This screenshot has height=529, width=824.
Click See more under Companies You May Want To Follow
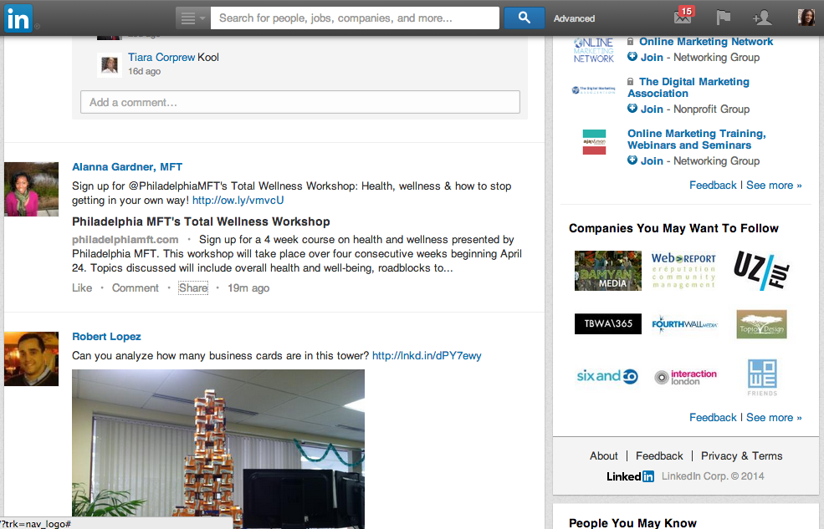point(774,417)
